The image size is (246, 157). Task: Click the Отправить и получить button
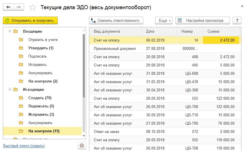(x=30, y=21)
